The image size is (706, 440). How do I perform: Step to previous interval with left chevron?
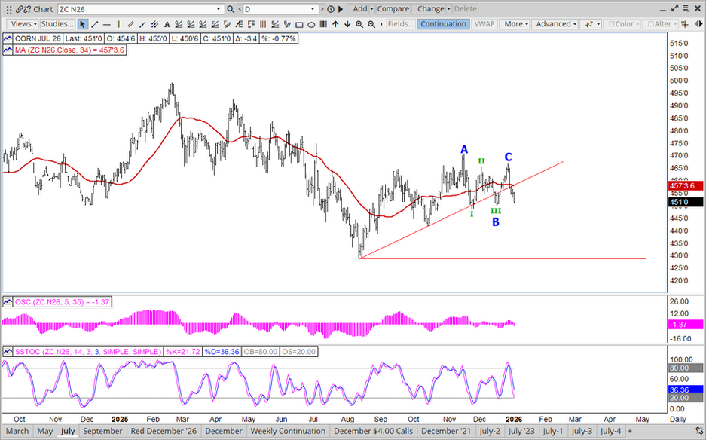point(239,9)
